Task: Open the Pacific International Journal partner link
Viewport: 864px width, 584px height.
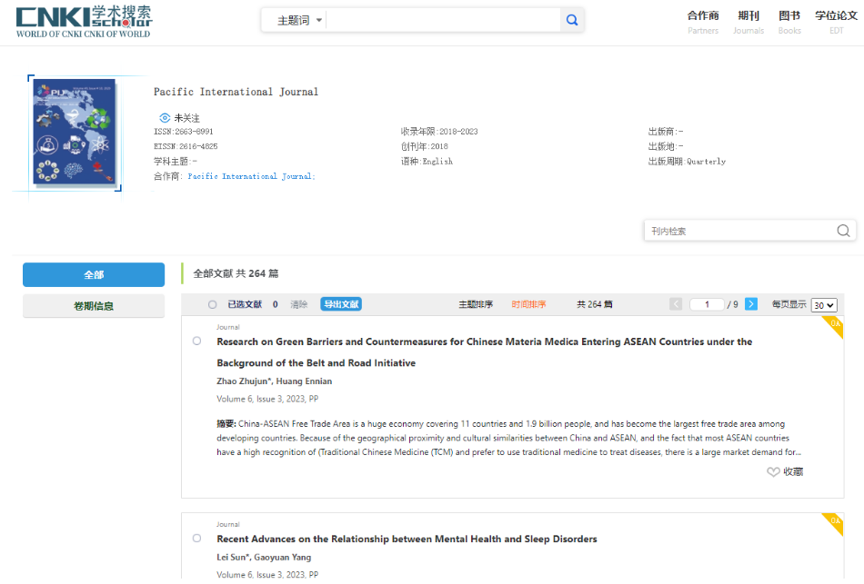Action: [x=251, y=176]
